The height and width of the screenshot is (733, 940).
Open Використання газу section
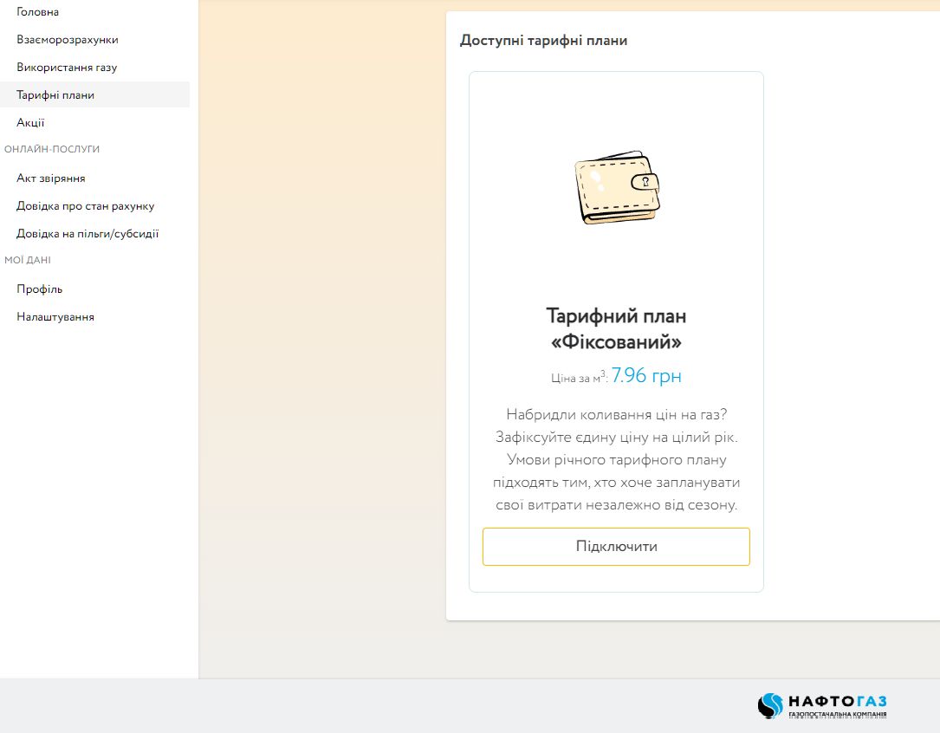coord(67,68)
